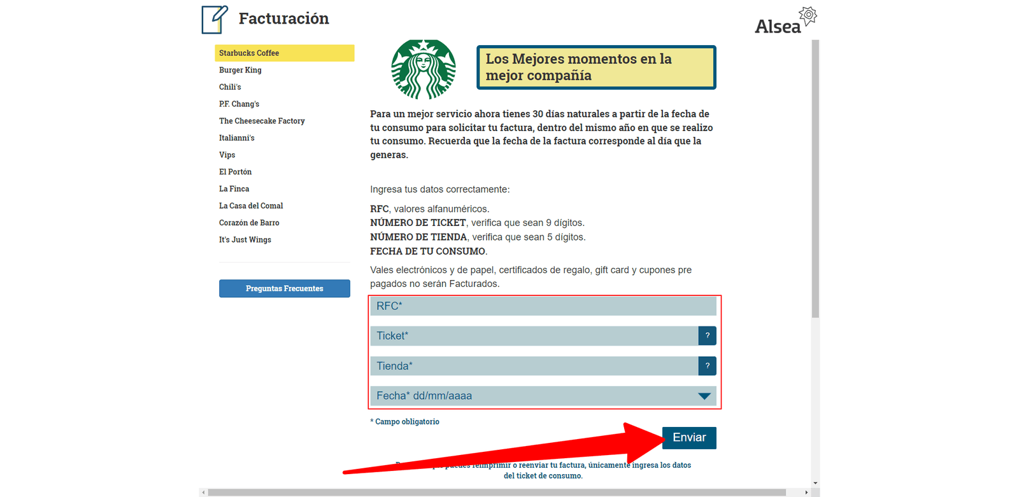Click 'Ingresa tus datos correctamente' text
The height and width of the screenshot is (497, 1019).
click(440, 190)
